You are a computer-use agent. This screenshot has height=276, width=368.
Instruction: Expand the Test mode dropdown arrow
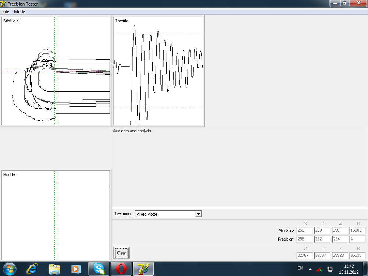pyautogui.click(x=199, y=214)
